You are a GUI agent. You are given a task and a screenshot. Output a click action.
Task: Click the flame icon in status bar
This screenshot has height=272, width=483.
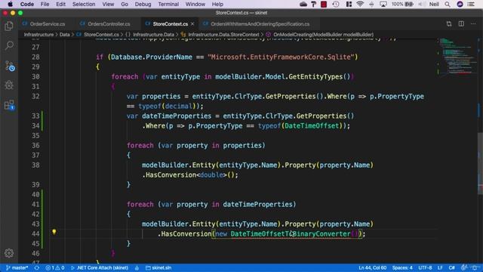(137, 267)
